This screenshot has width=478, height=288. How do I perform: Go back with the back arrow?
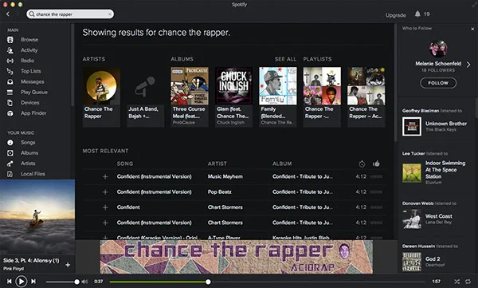8,14
